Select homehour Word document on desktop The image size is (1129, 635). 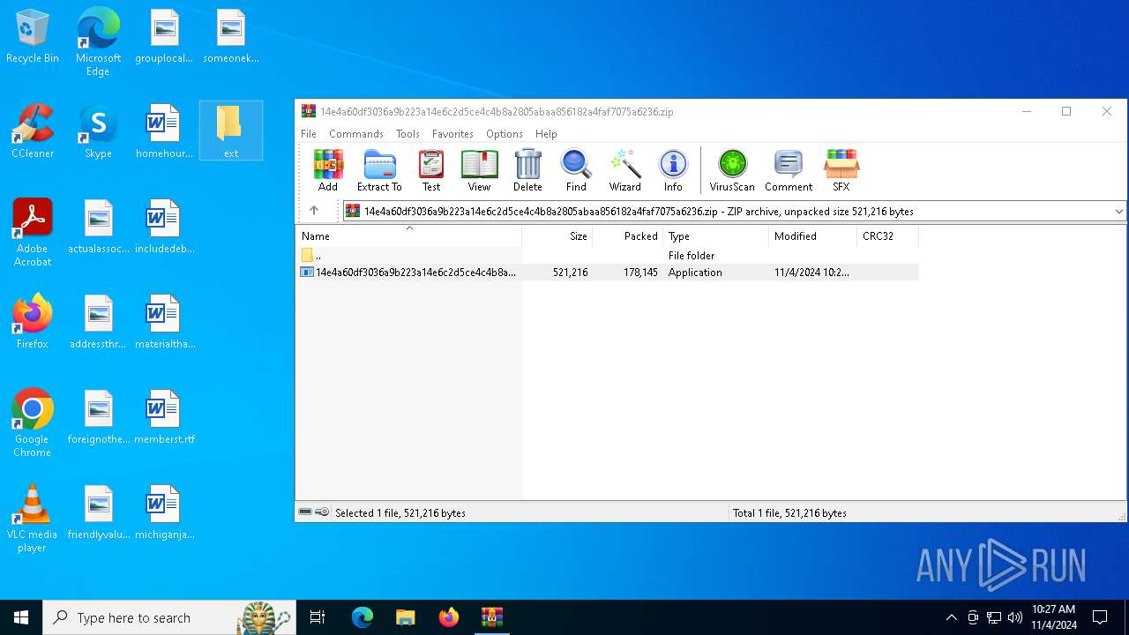(164, 132)
